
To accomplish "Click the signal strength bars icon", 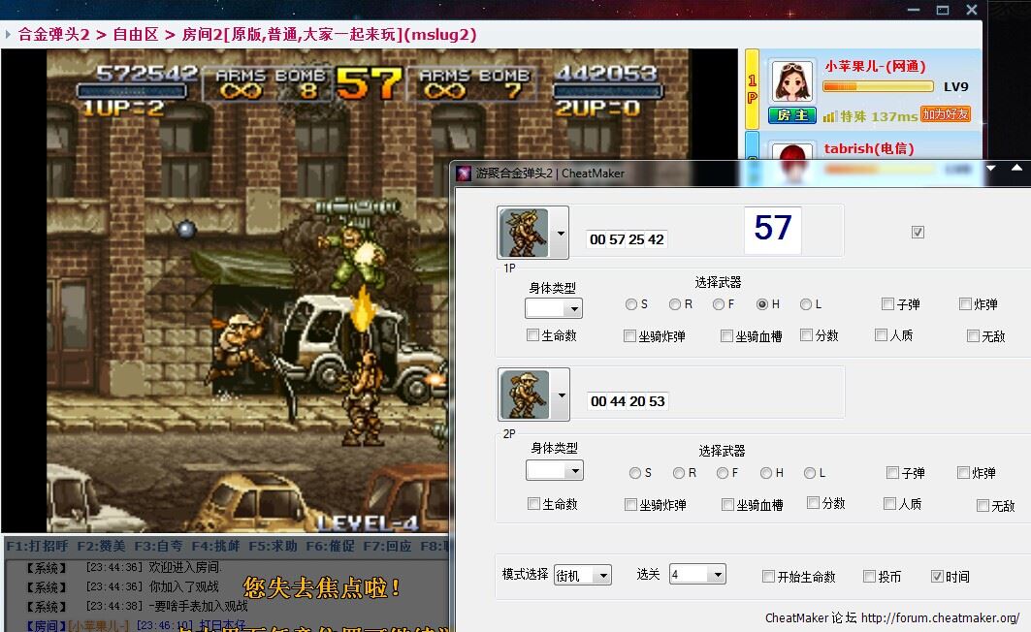I will (x=829, y=116).
